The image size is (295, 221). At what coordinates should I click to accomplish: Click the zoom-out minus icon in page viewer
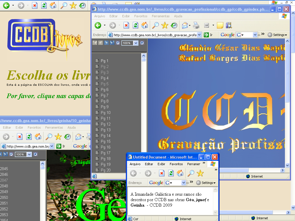(x=118, y=43)
